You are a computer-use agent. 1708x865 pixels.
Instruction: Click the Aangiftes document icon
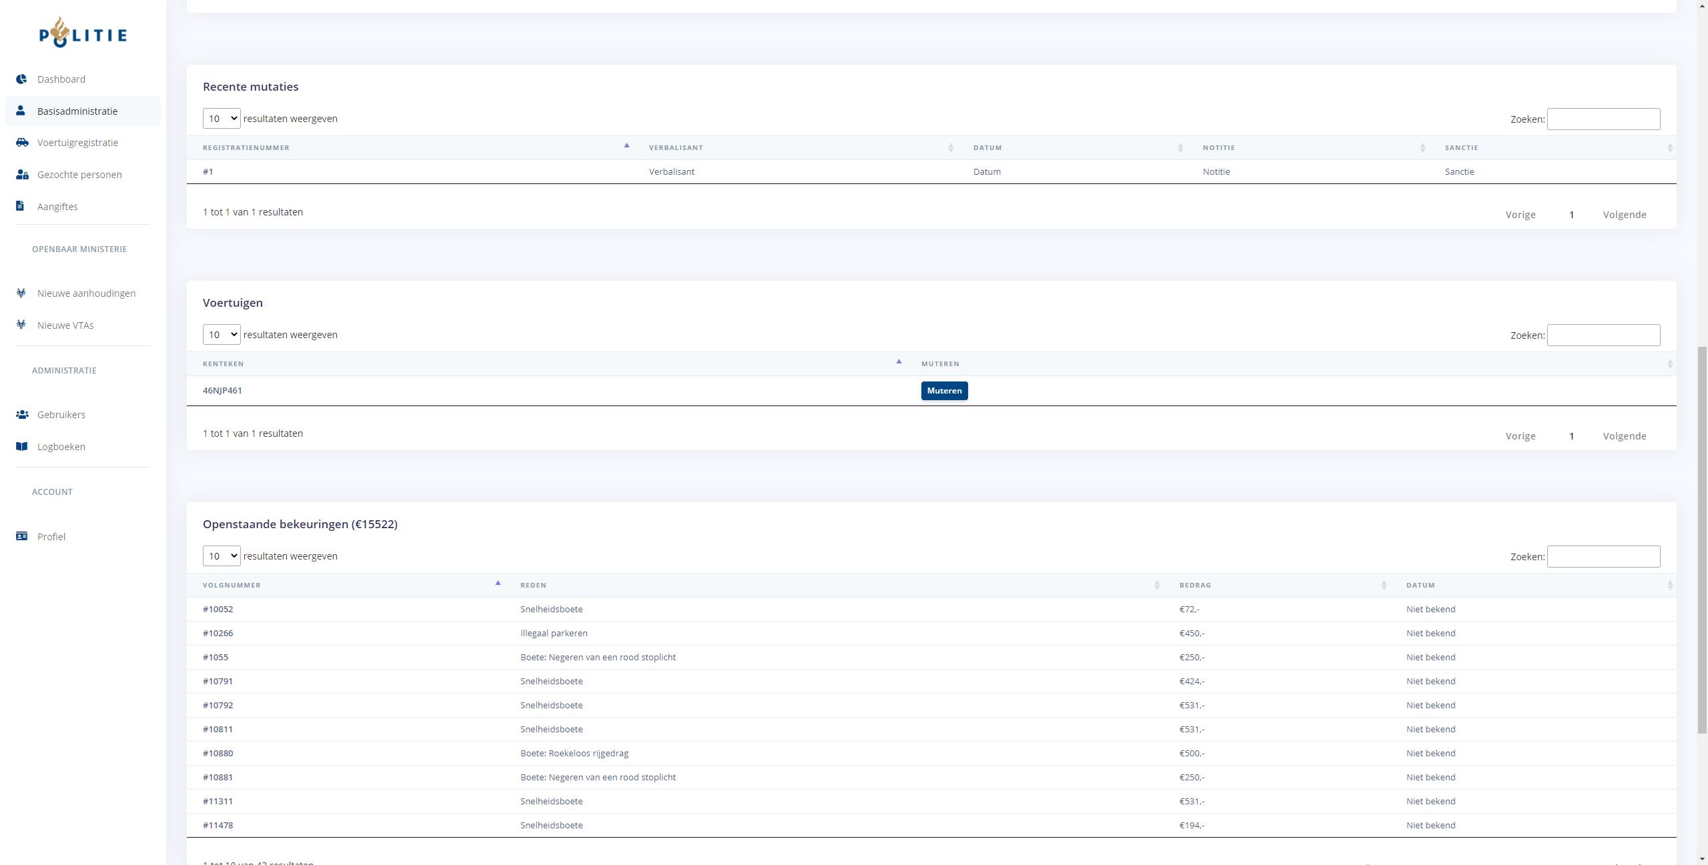[20, 206]
